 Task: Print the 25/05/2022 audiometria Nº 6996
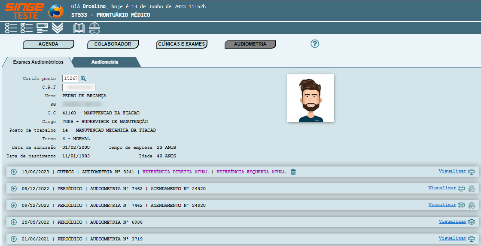[x=472, y=222]
